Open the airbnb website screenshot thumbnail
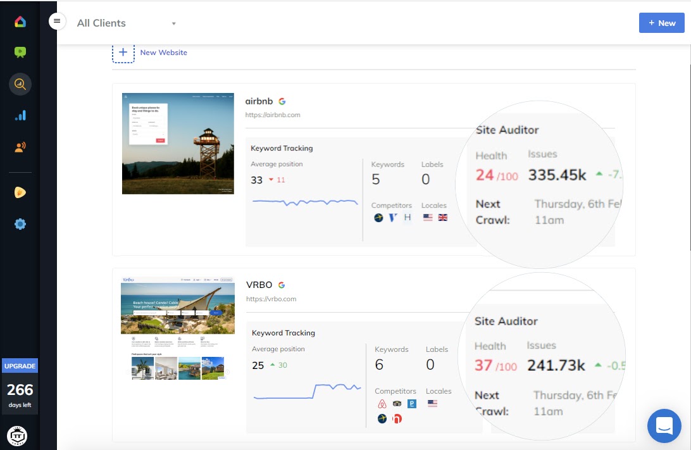Screen dimensions: 691x450 click(x=178, y=144)
